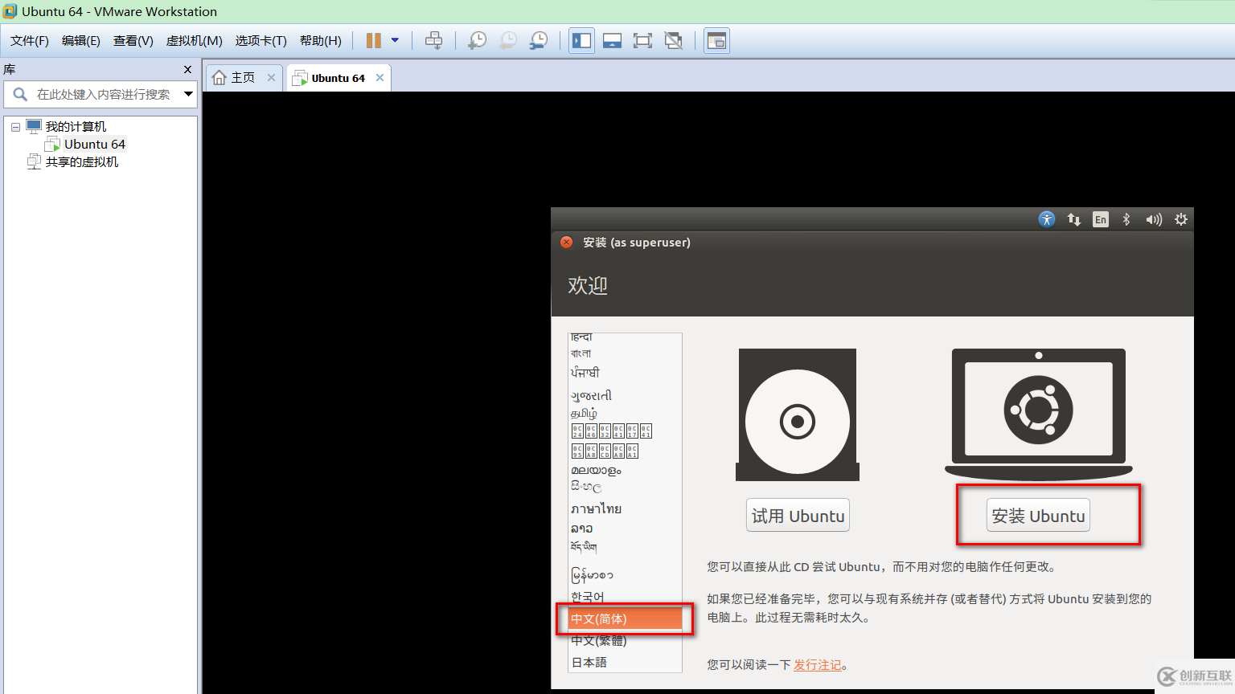Open the 编辑(E) menu
The image size is (1235, 694).
[x=81, y=40]
